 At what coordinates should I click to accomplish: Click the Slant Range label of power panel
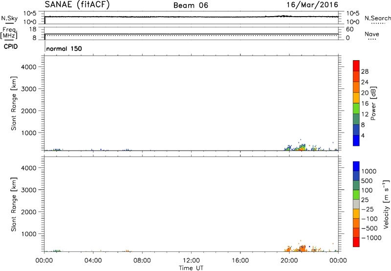14,103
